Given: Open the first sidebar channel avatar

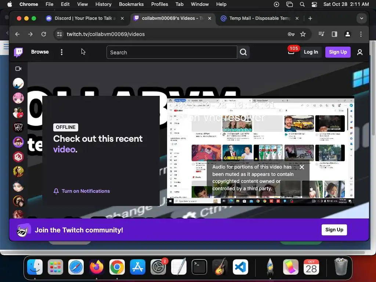Looking at the screenshot, I should click(18, 83).
